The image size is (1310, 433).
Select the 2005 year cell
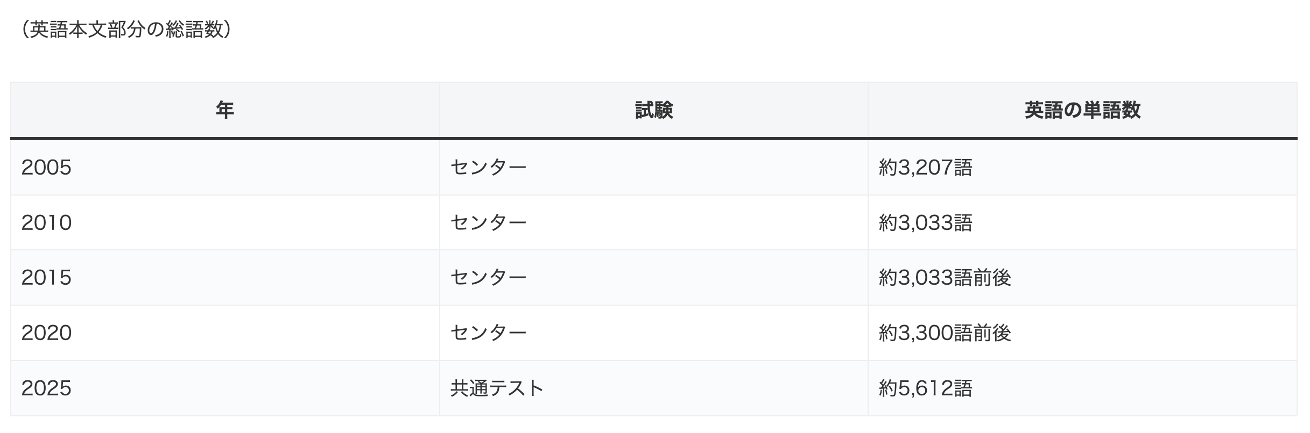click(x=47, y=168)
